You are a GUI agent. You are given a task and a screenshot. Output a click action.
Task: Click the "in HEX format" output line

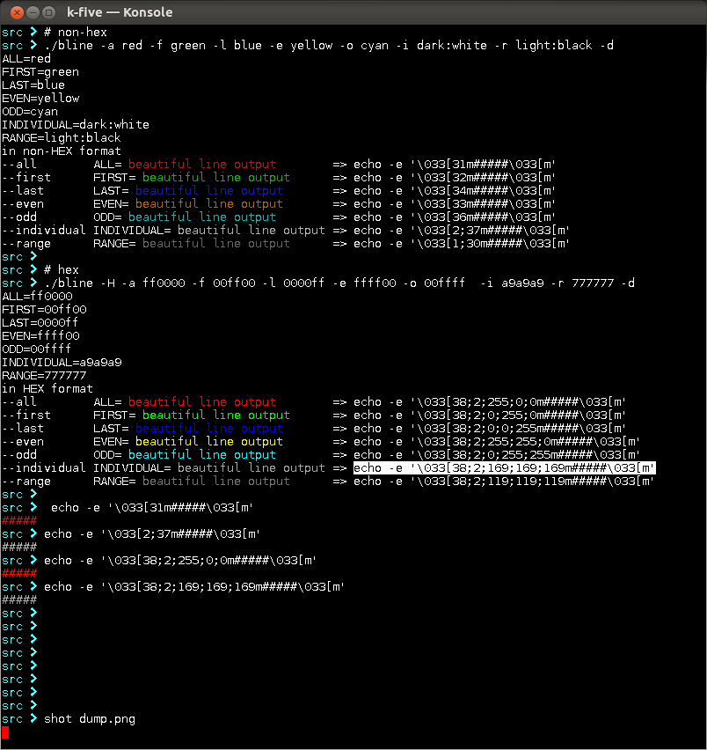point(47,389)
